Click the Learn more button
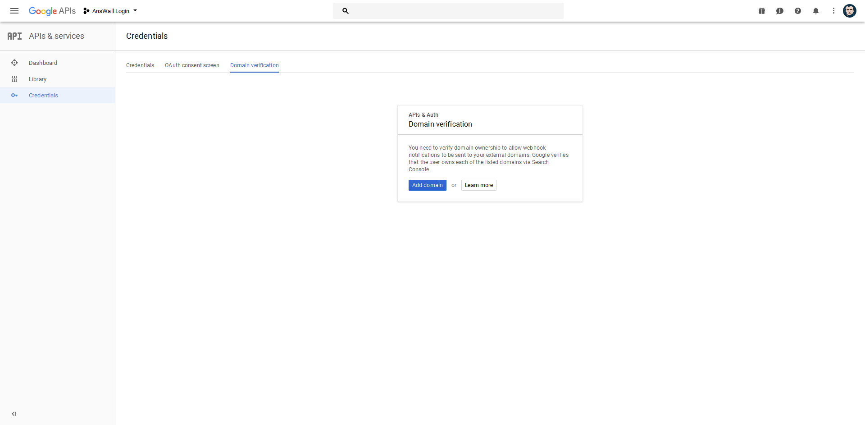 [x=479, y=185]
